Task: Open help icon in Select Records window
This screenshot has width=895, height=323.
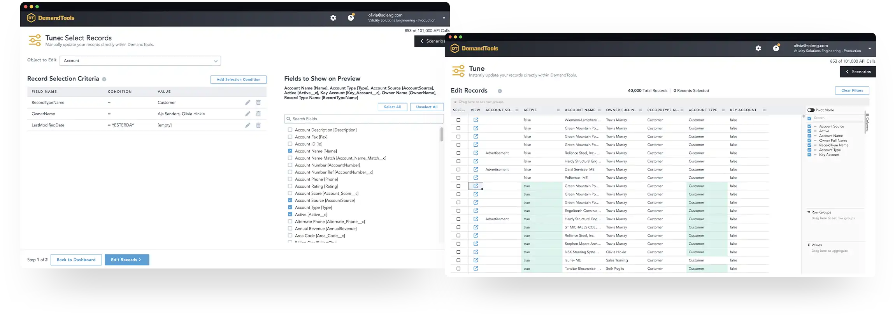Action: point(351,18)
